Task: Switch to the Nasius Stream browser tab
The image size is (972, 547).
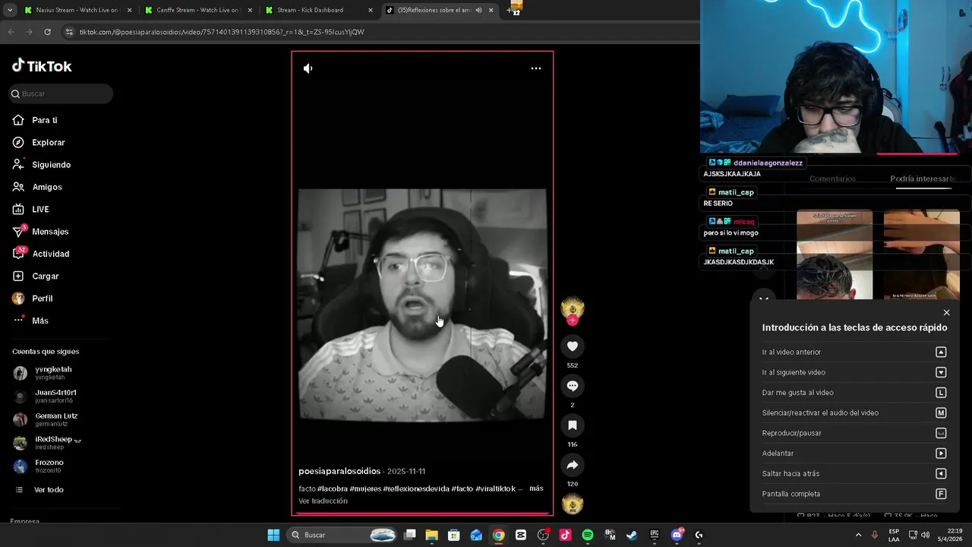Action: 77,10
